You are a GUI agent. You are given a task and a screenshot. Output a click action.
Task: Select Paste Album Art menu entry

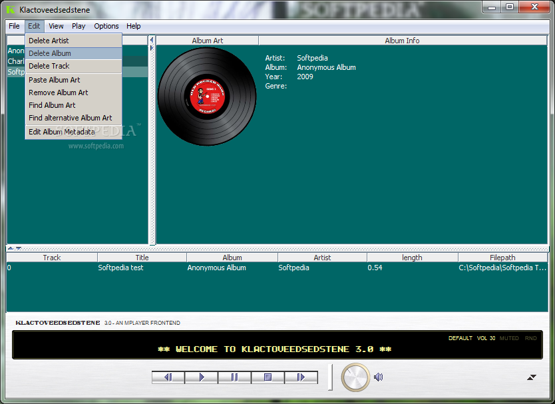click(x=74, y=80)
